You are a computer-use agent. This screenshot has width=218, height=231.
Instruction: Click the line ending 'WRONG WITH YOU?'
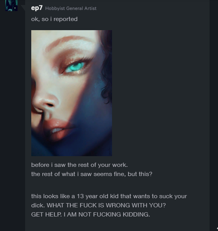pyautogui.click(x=98, y=205)
